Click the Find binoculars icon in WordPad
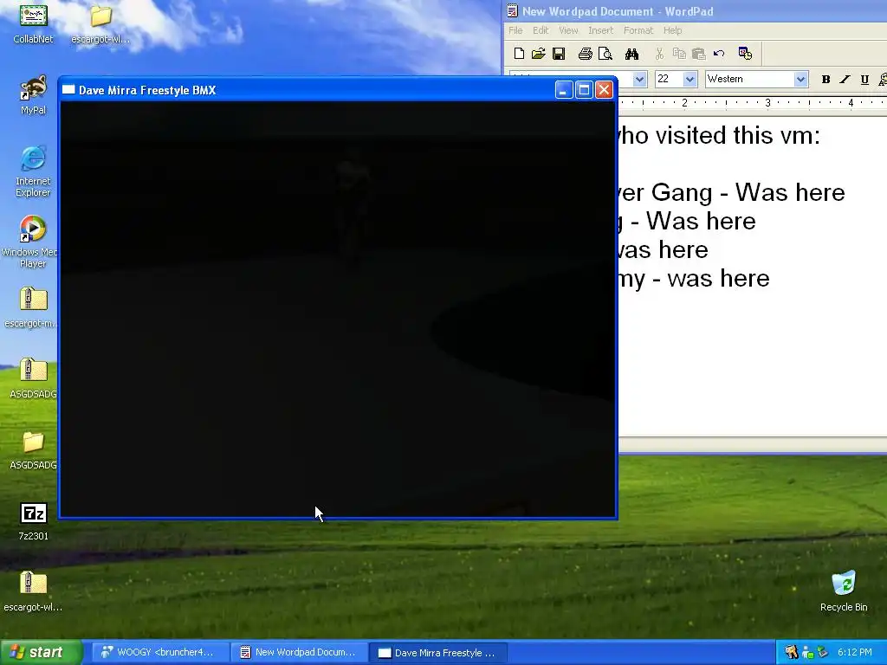The width and height of the screenshot is (887, 665). (x=631, y=54)
